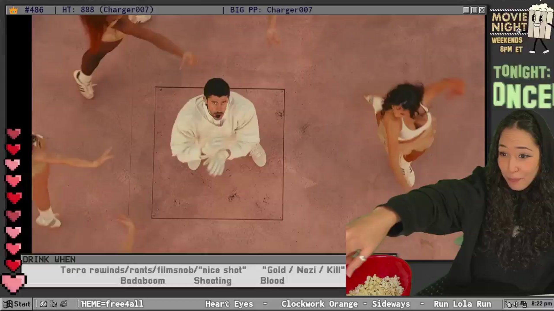Click the video playback area

258,134
